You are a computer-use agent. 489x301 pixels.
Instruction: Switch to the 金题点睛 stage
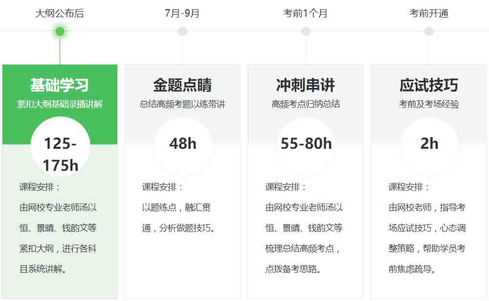(x=182, y=85)
